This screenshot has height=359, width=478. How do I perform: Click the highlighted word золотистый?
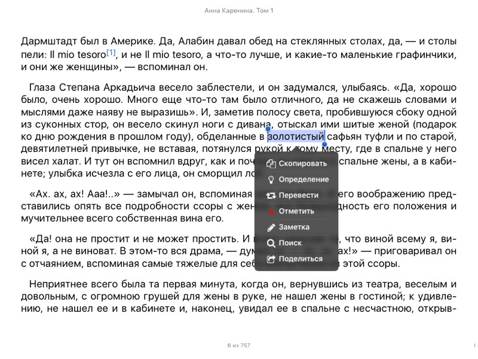pos(296,136)
